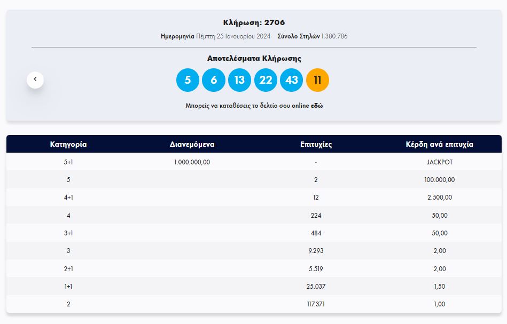Click the 'Διανεμόμενα' column header
This screenshot has width=507, height=324.
(x=192, y=144)
